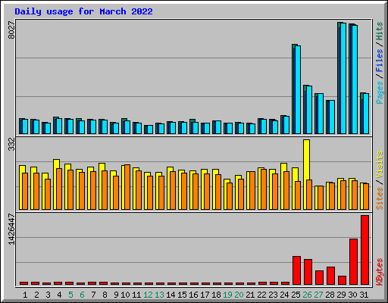
Task: Select the tallest red KBytes bar, day 31
Action: pyautogui.click(x=365, y=250)
